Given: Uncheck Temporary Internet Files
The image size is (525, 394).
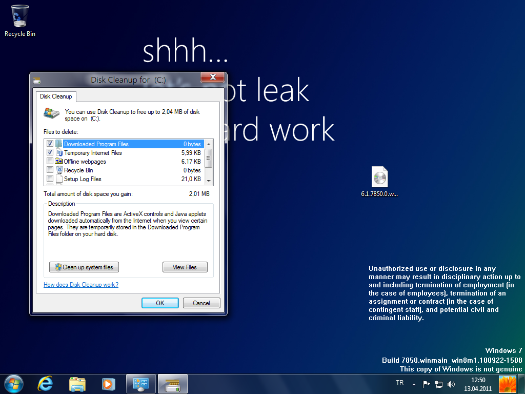Looking at the screenshot, I should point(50,152).
